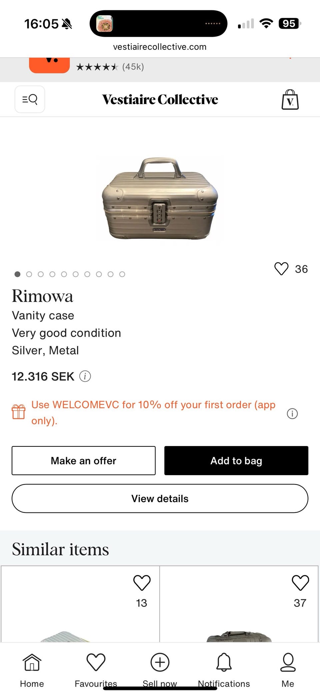Screen dimensions: 320x696
Task: Tap the price info icon
Action: [85, 376]
